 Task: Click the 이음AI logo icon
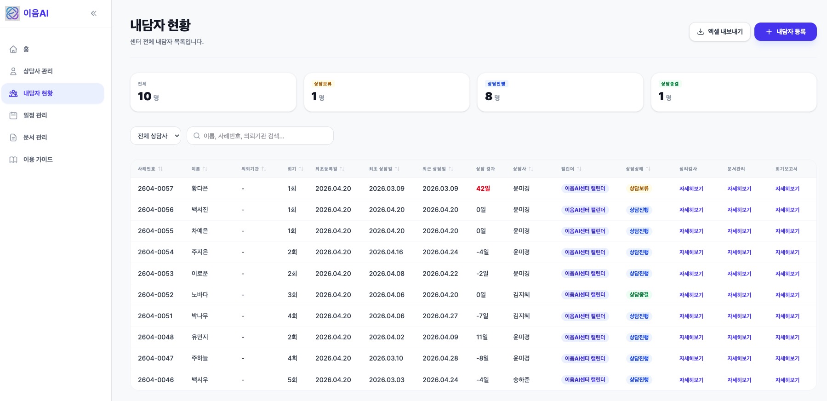[12, 13]
